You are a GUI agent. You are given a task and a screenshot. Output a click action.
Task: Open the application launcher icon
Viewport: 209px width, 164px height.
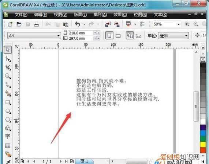coord(128,24)
